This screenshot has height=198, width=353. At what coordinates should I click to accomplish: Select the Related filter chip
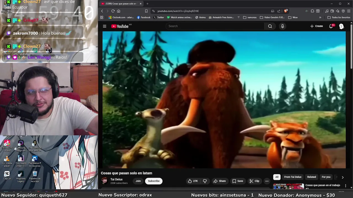pos(311,177)
